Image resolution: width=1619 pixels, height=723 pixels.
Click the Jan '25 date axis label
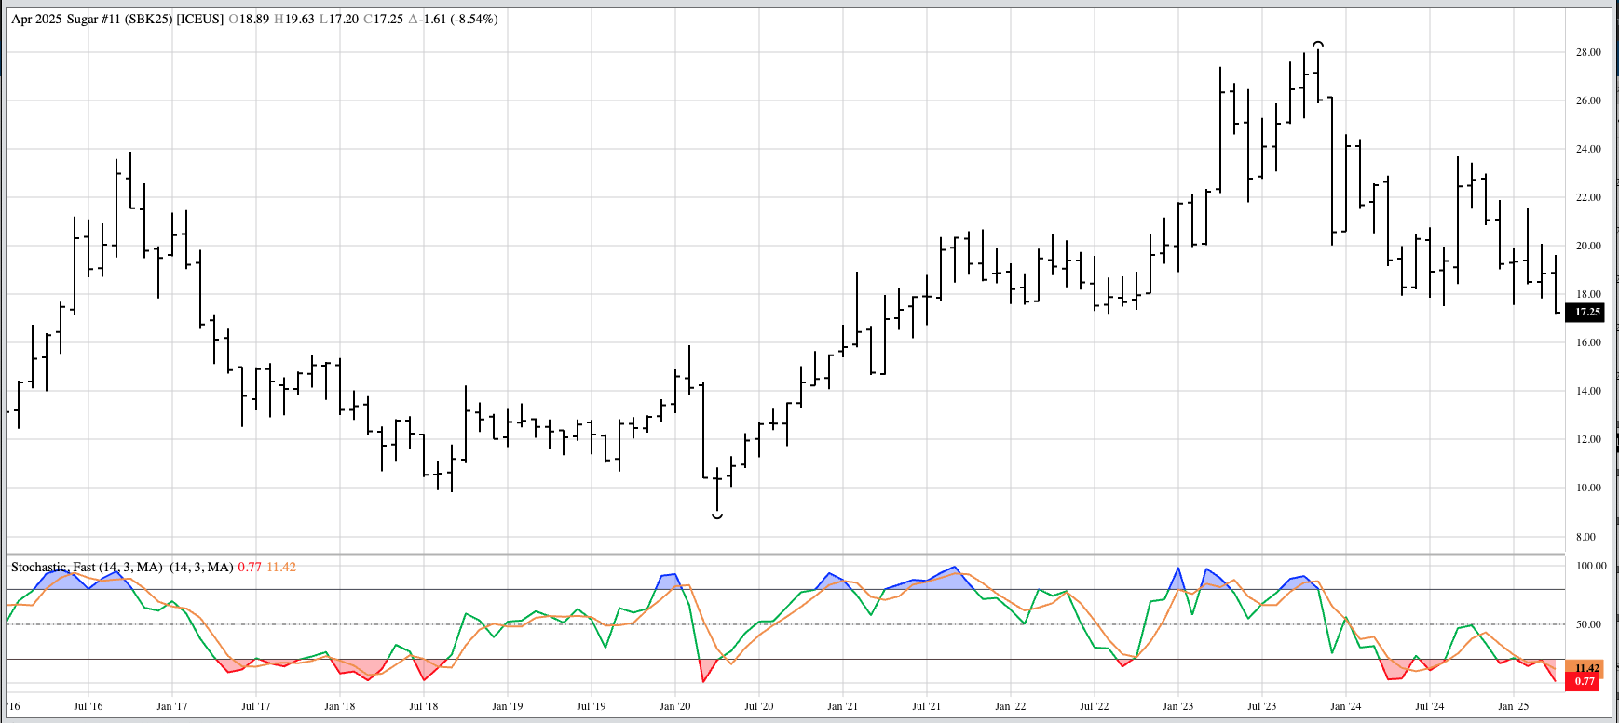1513,706
